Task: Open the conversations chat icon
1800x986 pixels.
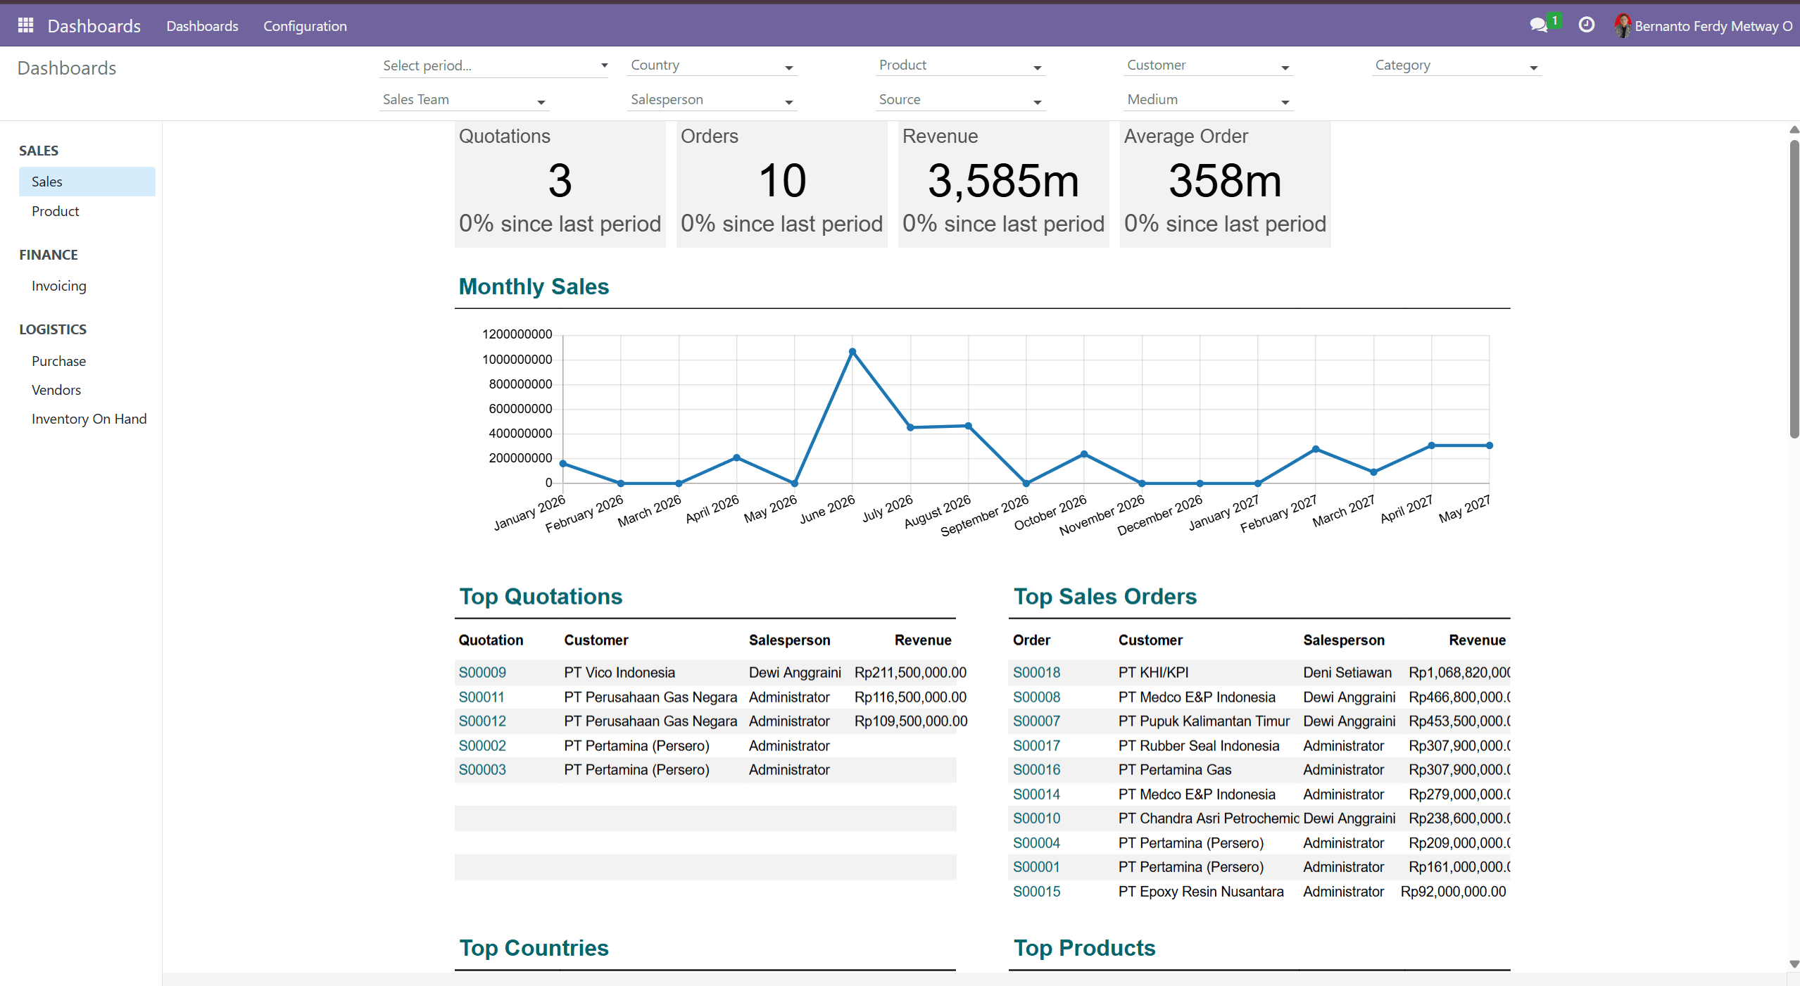Action: [x=1538, y=26]
